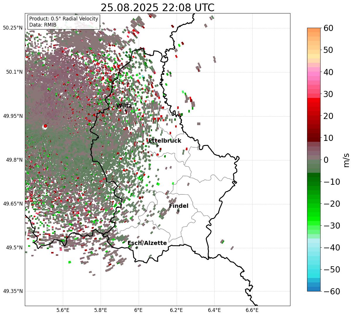
Task: Click the colorbar "30" tick label
Action: click(x=329, y=94)
